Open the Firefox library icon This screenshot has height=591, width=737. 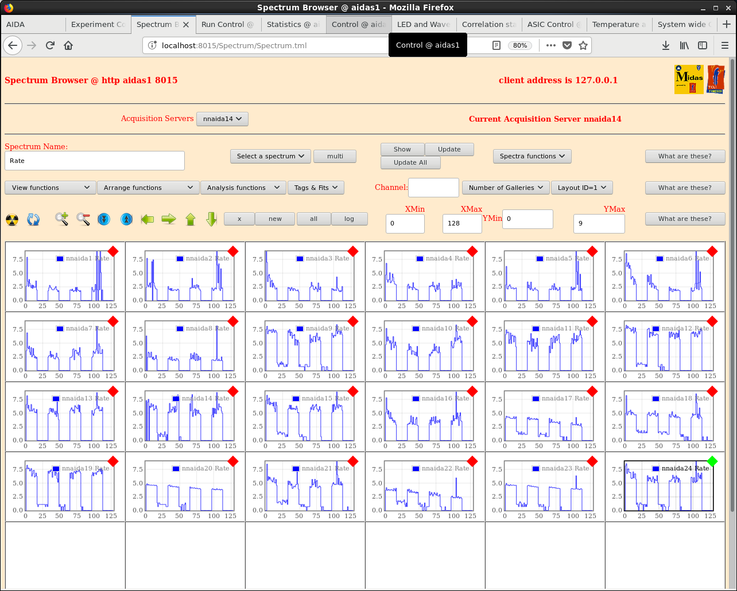[684, 45]
